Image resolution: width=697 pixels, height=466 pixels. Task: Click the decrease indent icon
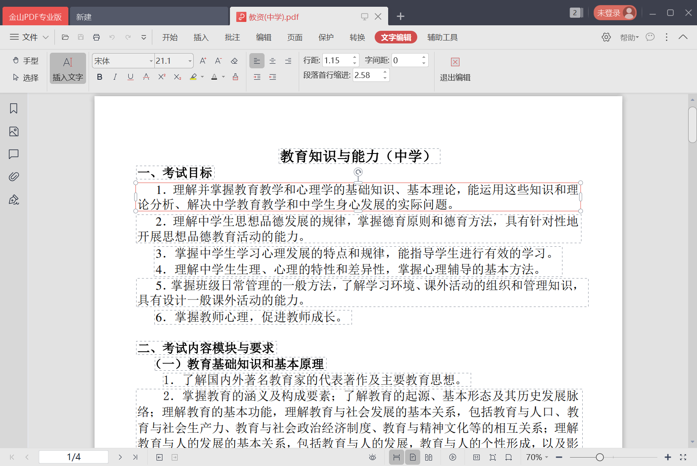tap(273, 77)
